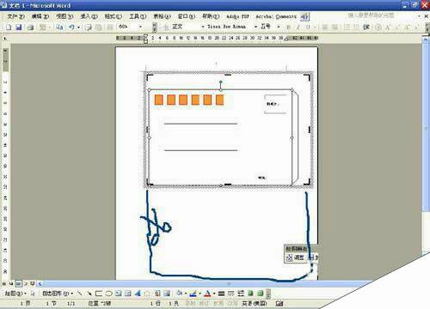The width and height of the screenshot is (430, 309).
Task: Create a new blank document icon
Action: (x=9, y=27)
